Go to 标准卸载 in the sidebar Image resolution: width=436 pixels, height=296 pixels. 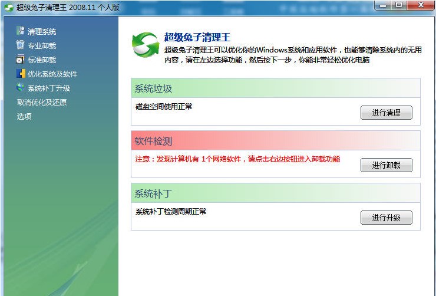(42, 60)
